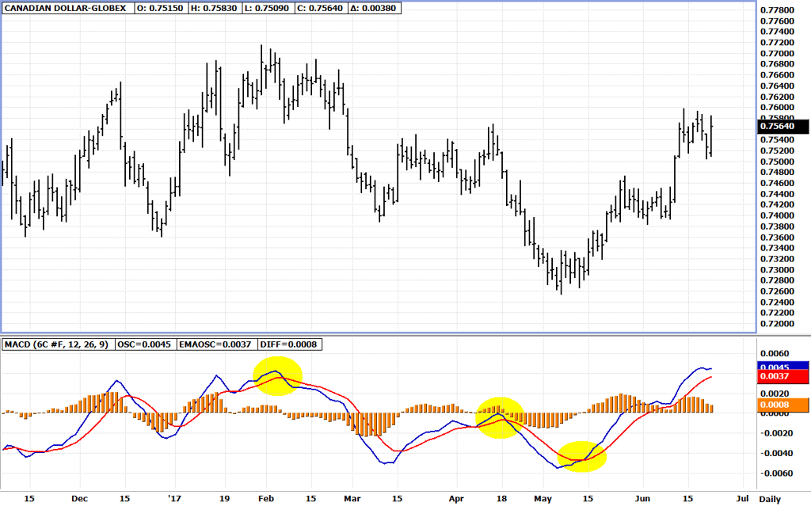Image resolution: width=811 pixels, height=506 pixels.
Task: Click the 0.73000 price axis label
Action: coord(778,270)
